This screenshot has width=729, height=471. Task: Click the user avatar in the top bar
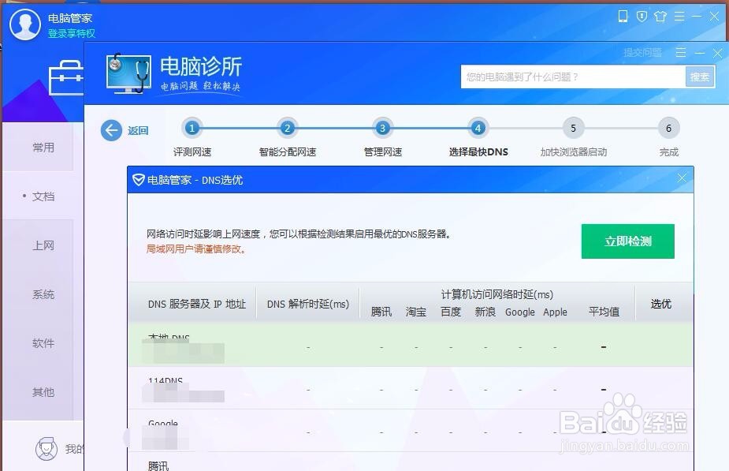click(x=24, y=24)
